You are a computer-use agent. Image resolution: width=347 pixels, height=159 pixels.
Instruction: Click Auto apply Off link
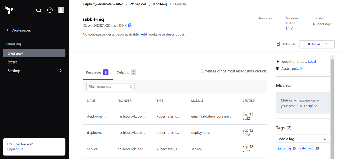coord(302,69)
